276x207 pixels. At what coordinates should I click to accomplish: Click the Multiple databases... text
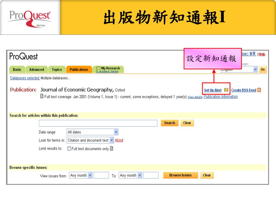[x=55, y=78]
